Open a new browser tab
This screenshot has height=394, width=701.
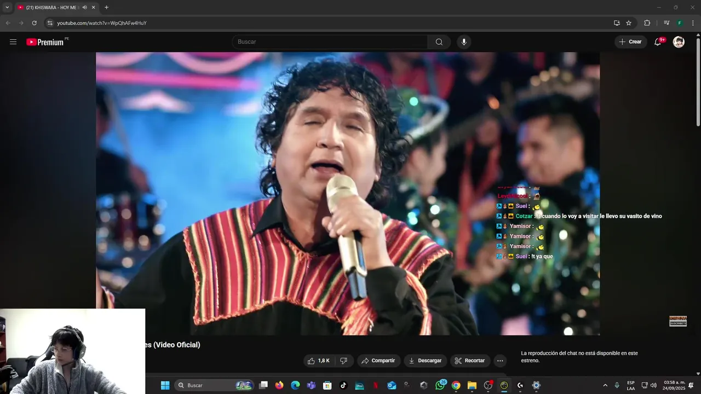pos(106,8)
